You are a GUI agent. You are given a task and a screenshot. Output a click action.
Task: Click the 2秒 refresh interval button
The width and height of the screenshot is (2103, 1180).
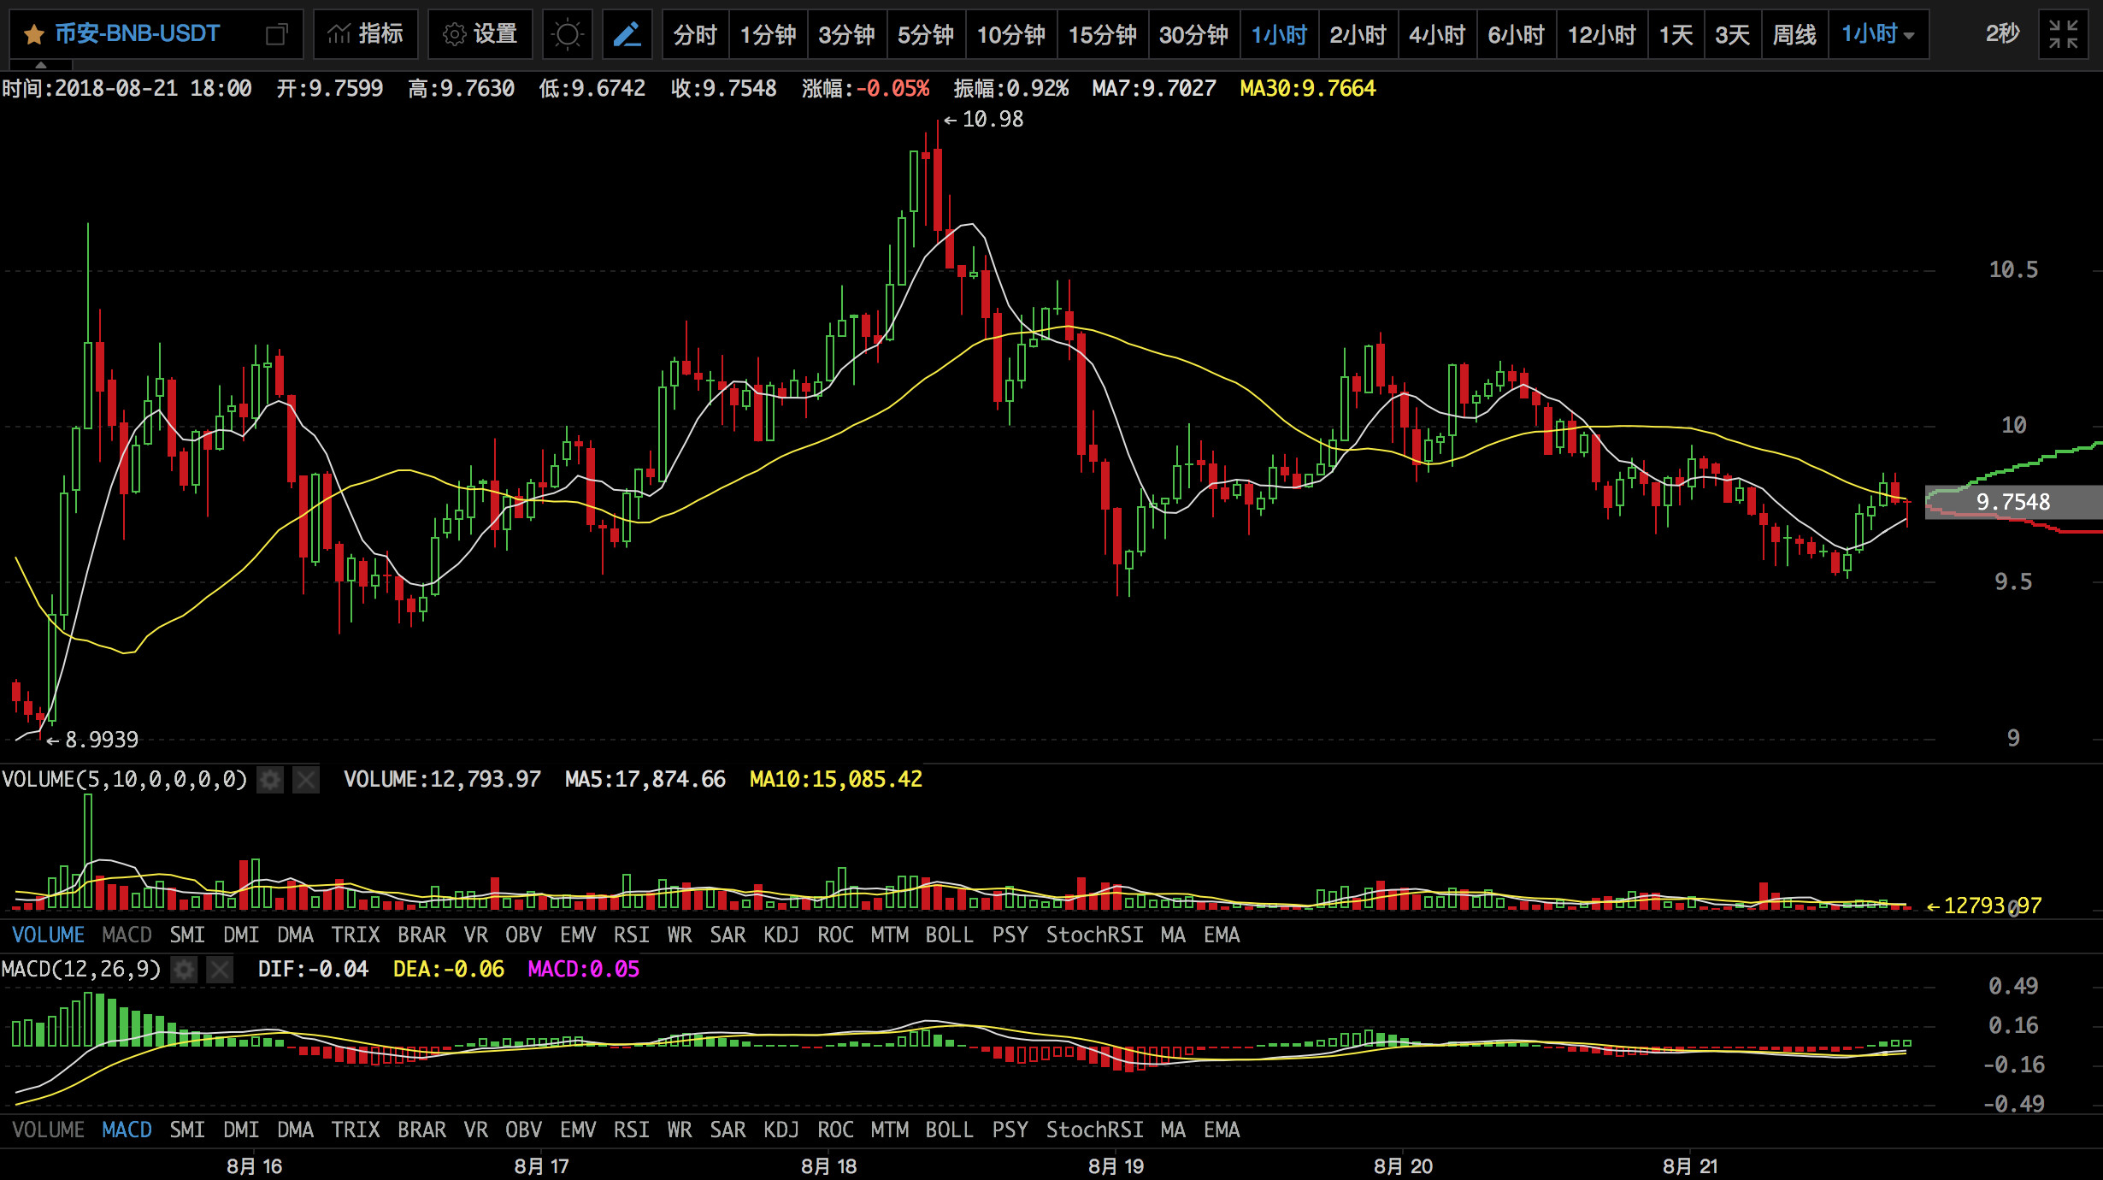click(2002, 34)
